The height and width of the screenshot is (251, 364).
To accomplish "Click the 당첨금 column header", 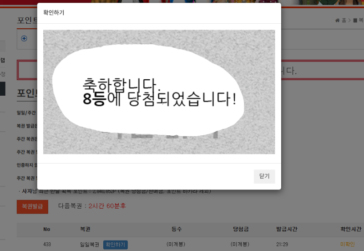I will click(240, 229).
